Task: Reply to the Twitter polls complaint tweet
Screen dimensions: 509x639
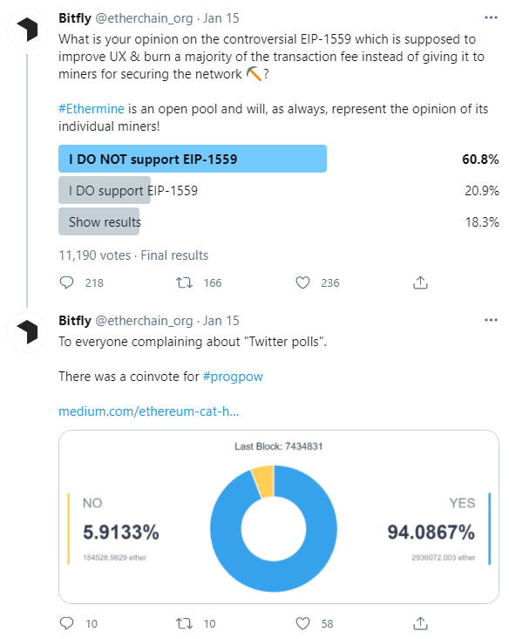Action: (x=67, y=623)
